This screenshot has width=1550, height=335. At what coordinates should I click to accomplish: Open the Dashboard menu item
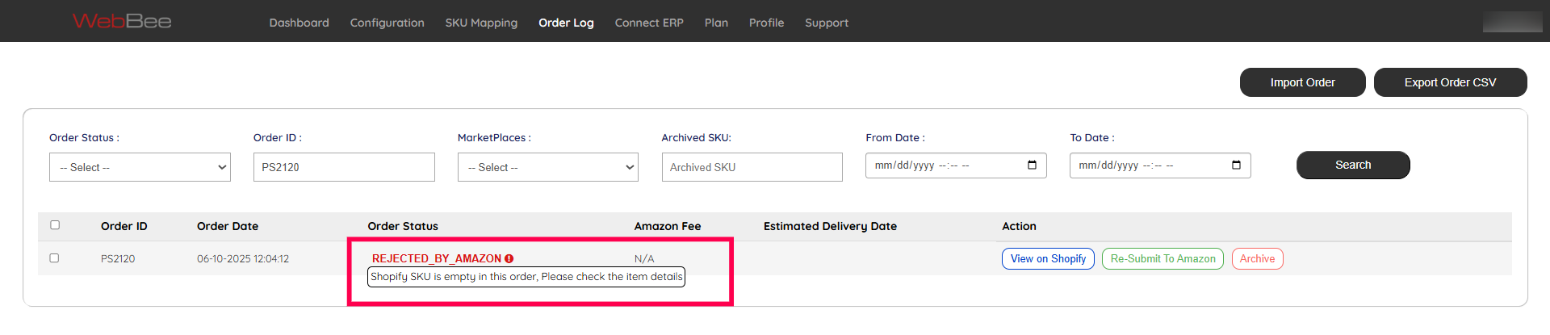click(x=299, y=23)
